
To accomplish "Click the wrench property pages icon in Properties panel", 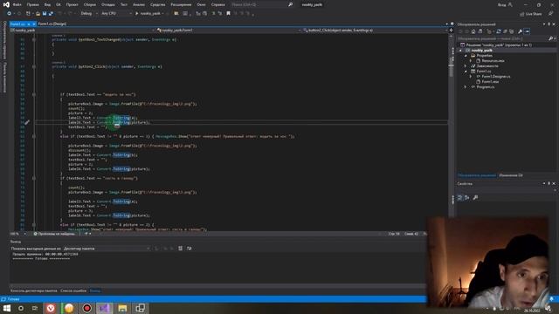I will [475, 198].
